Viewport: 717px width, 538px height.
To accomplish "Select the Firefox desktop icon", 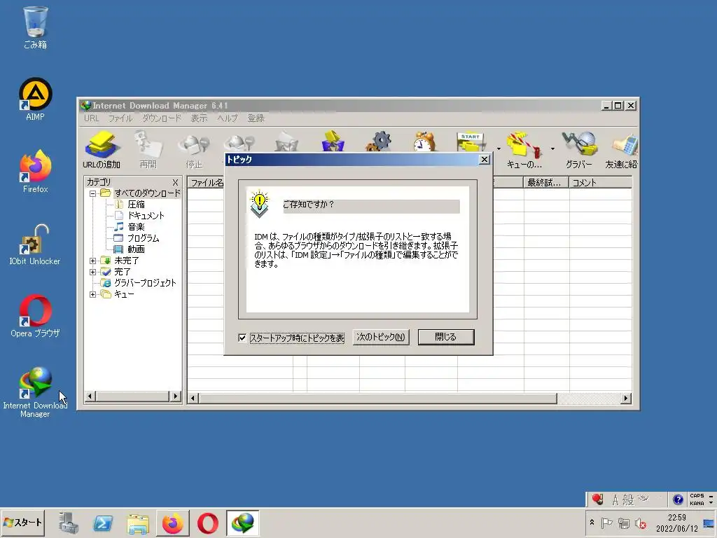I will click(x=35, y=171).
